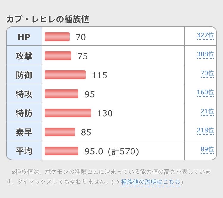
Task: Open the 種族値の説明はこちら link
Action: (150, 182)
